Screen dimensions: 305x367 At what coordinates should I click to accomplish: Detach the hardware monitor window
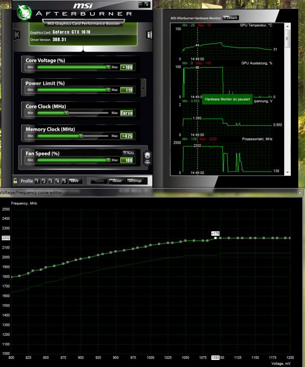pos(230,18)
